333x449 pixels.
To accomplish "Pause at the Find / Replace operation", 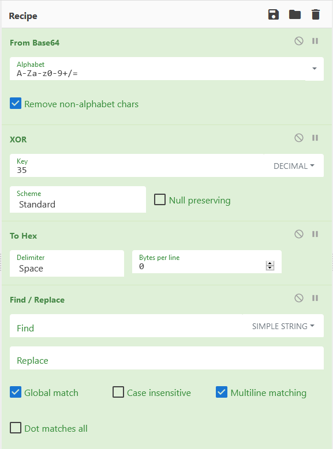I will click(315, 299).
